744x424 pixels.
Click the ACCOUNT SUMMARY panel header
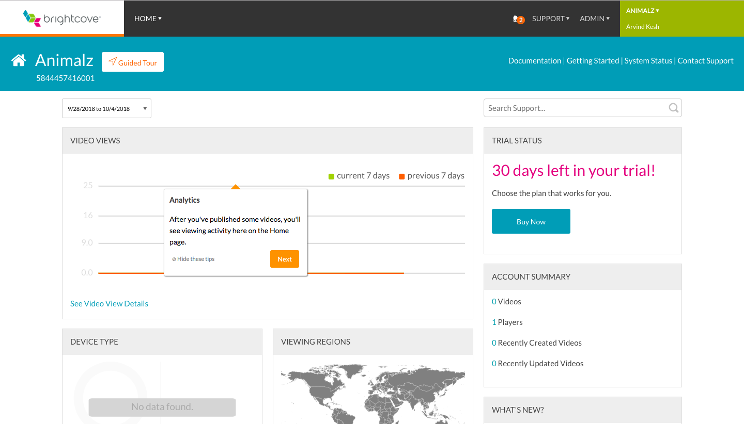click(x=583, y=277)
